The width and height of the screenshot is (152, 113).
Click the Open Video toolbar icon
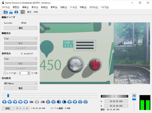click(5, 12)
